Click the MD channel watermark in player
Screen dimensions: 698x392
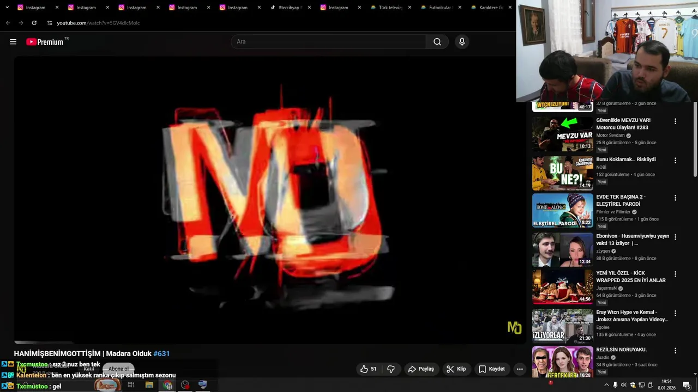514,327
